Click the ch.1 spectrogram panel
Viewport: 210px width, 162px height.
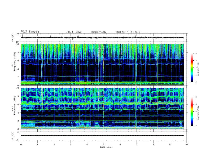pos(102,65)
